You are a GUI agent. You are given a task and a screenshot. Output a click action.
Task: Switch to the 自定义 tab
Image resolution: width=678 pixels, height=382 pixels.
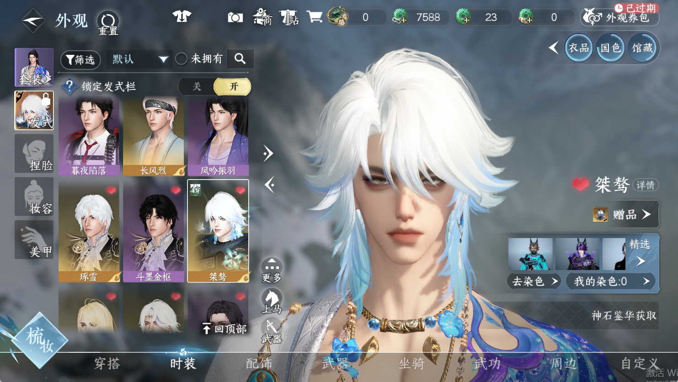coord(640,364)
